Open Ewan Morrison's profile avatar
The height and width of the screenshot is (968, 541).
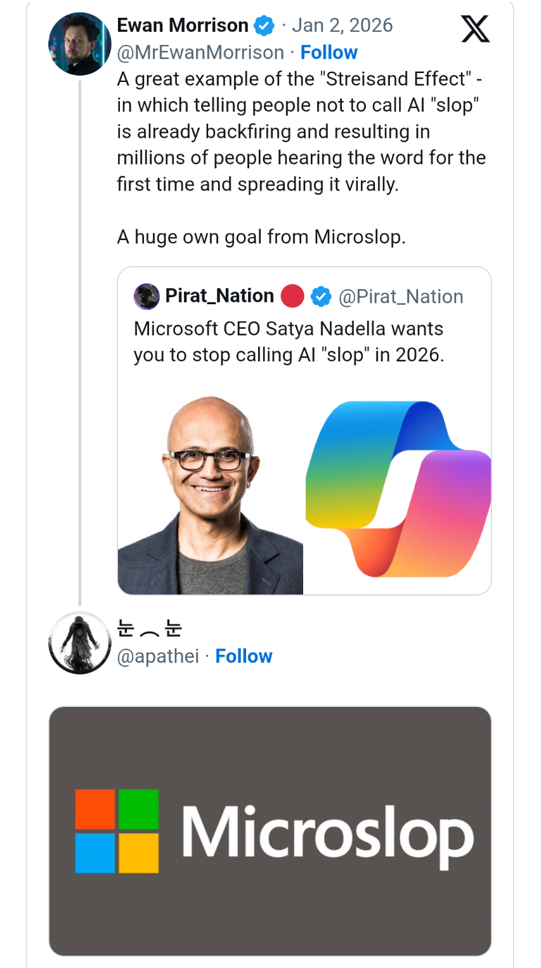[x=79, y=44]
